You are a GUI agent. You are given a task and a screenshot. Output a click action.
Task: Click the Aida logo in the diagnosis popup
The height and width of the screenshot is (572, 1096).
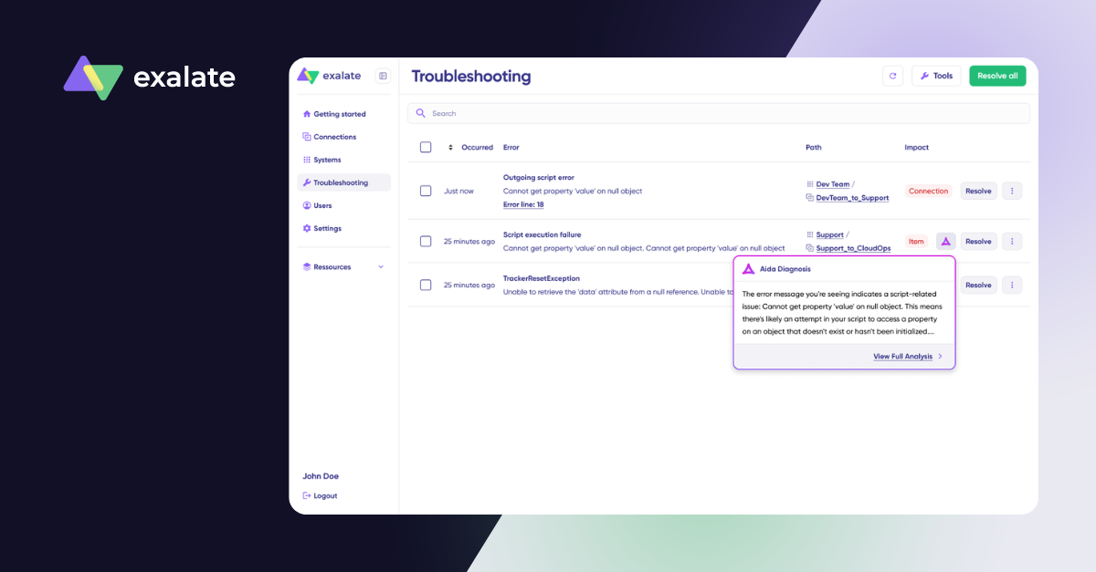pyautogui.click(x=748, y=269)
